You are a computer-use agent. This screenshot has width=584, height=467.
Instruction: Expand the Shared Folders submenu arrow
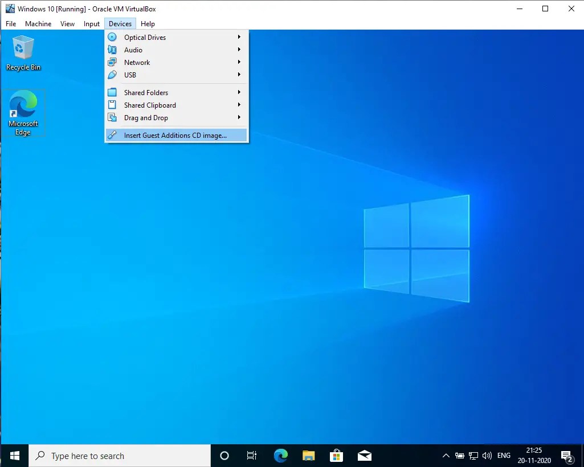coord(240,92)
